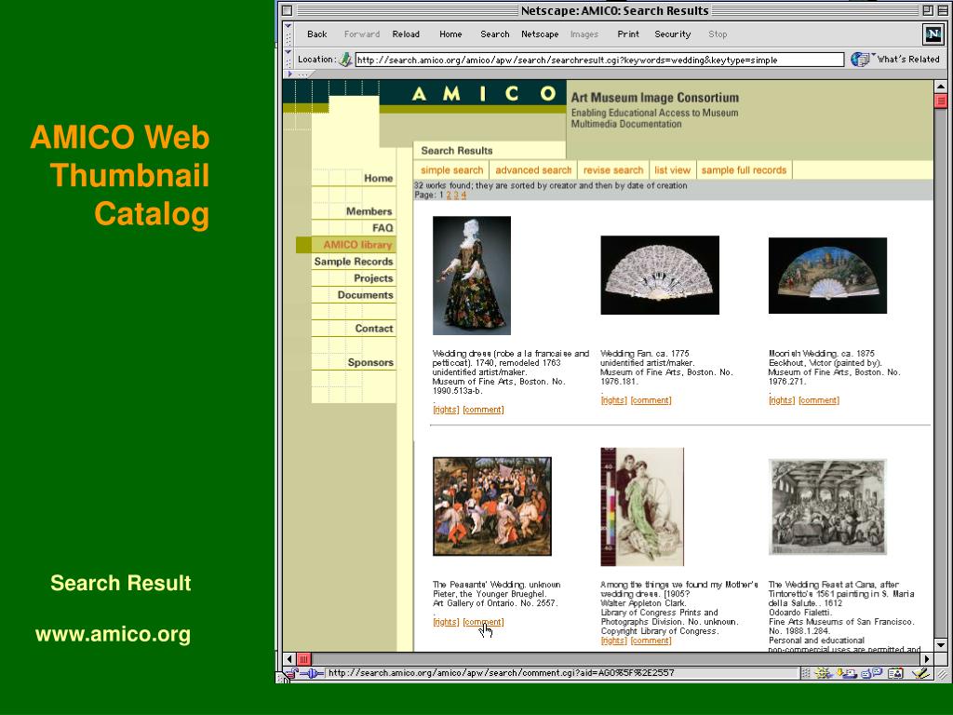This screenshot has width=953, height=715.
Task: Click into the Location URL field
Action: point(599,60)
